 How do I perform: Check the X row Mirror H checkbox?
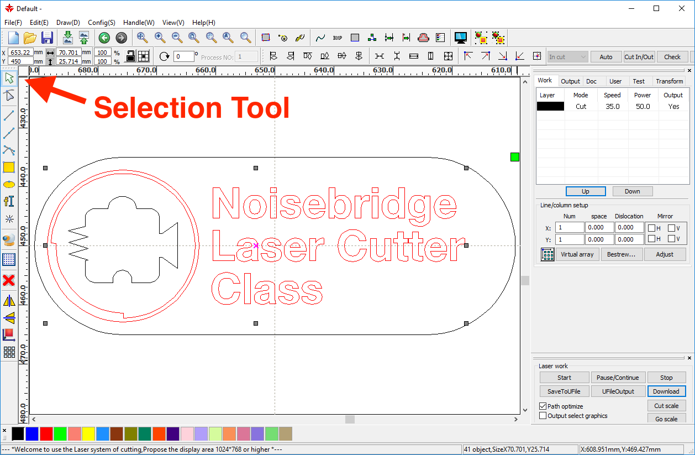pyautogui.click(x=652, y=228)
